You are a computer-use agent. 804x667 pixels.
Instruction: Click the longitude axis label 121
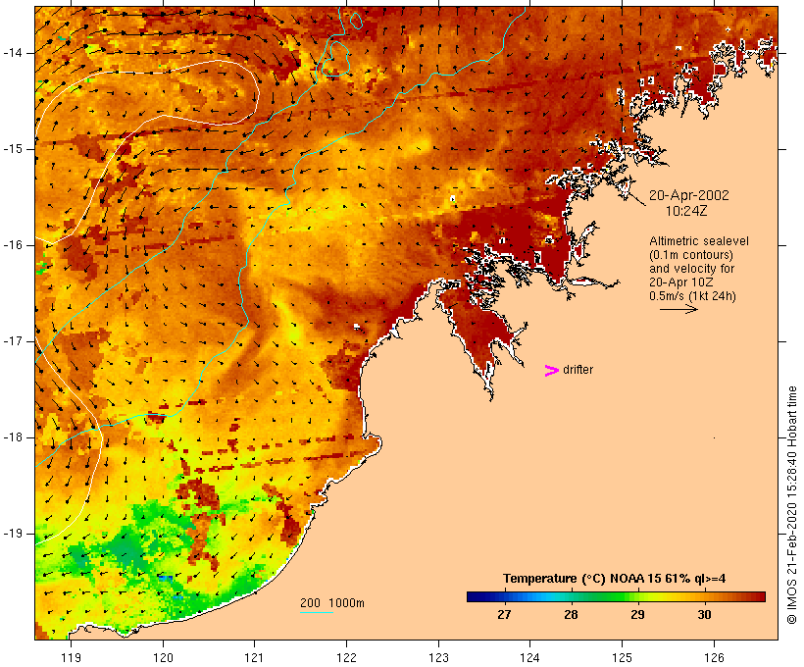254,657
